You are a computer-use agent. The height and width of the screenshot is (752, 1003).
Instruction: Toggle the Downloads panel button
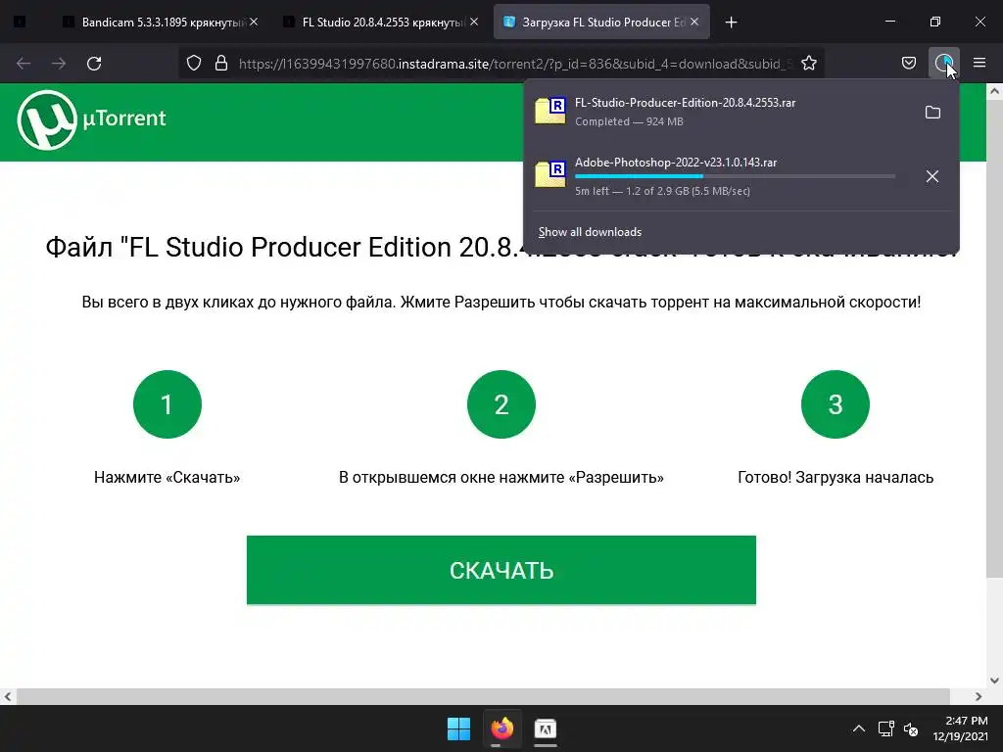(943, 63)
